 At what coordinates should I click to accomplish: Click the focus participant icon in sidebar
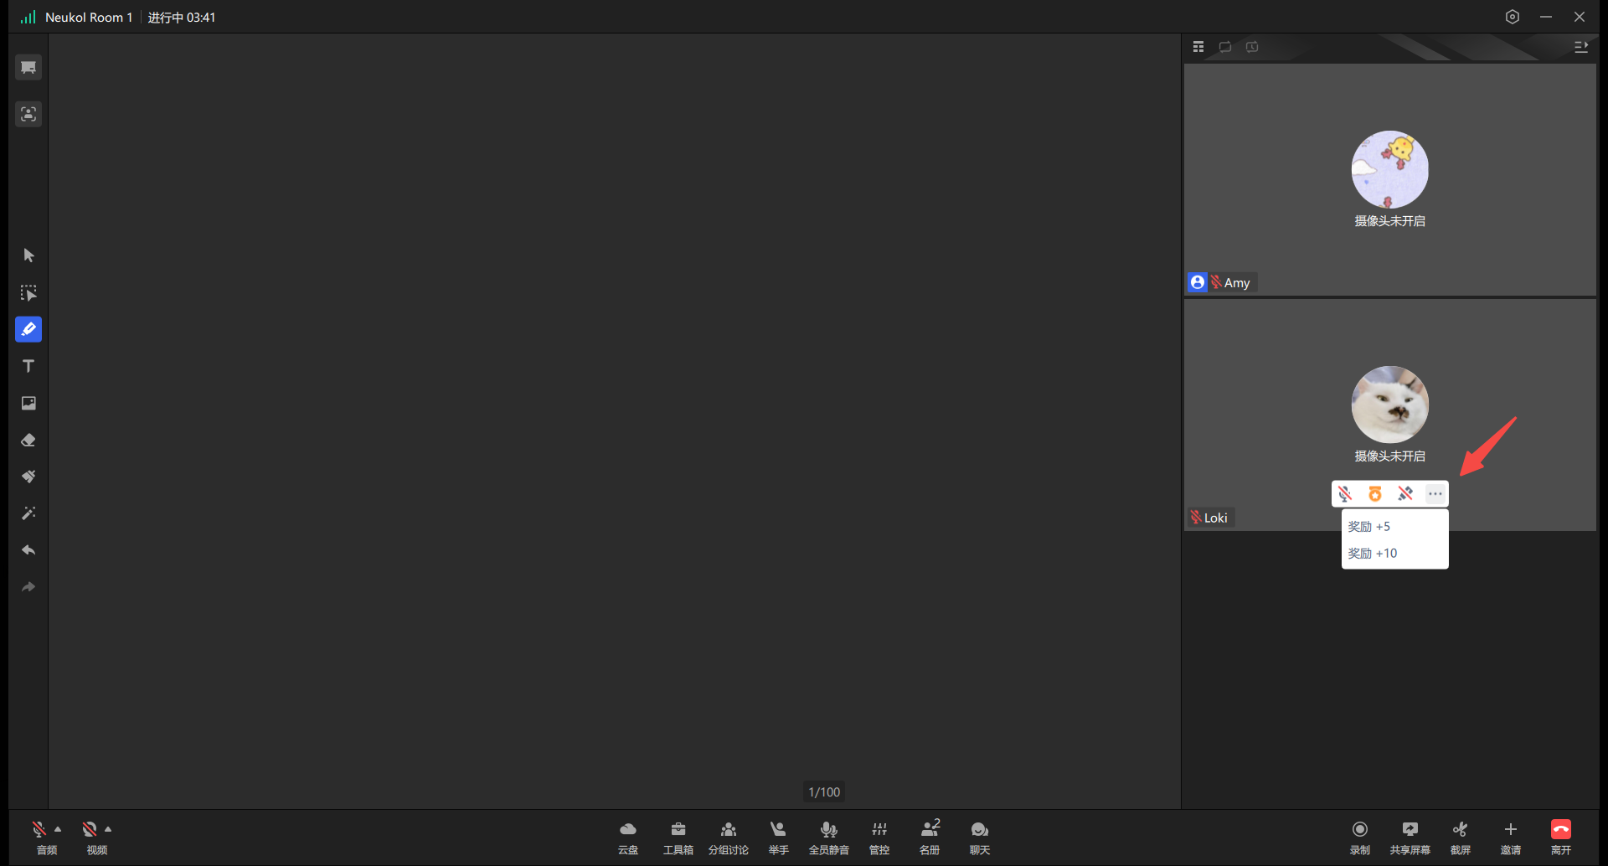click(28, 114)
